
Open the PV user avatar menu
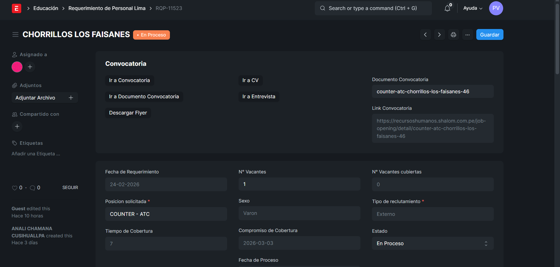click(x=496, y=8)
